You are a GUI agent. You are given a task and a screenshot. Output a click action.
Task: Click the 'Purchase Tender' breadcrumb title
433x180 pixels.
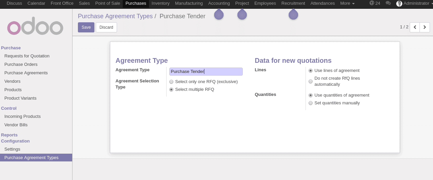coord(182,16)
